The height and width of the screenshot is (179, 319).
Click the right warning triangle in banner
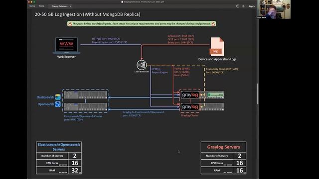[213, 24]
